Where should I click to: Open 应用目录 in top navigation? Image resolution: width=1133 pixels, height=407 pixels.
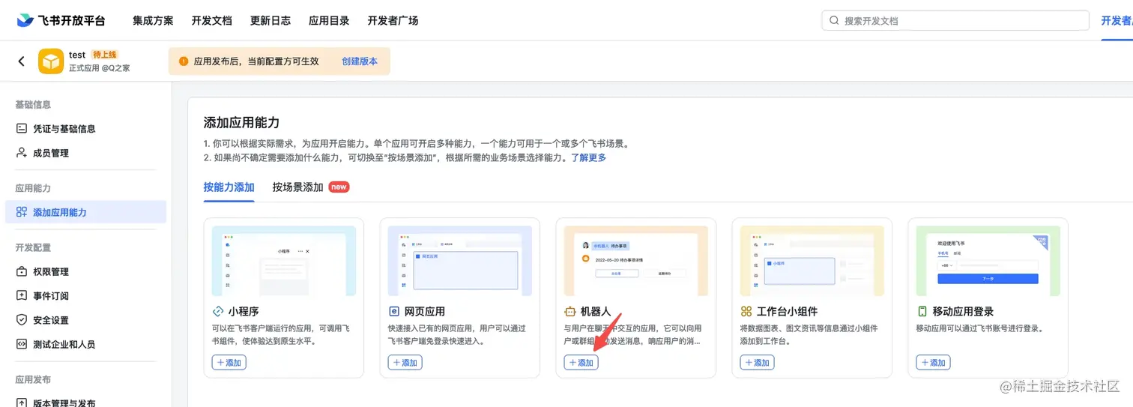point(329,21)
